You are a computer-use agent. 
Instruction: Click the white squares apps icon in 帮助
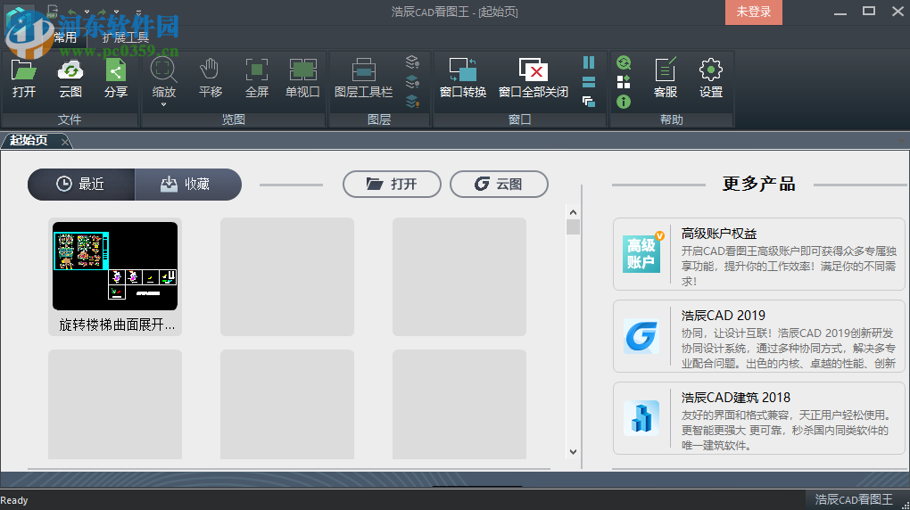[x=624, y=82]
